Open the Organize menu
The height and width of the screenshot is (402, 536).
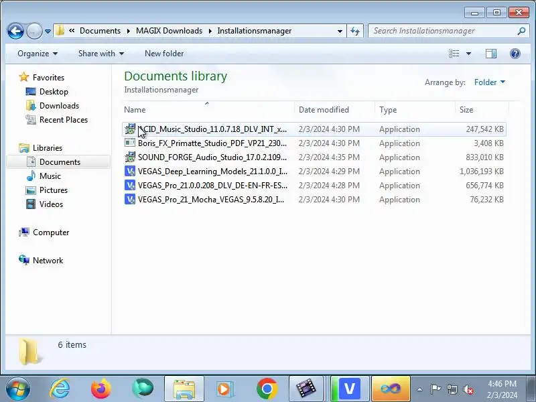(x=38, y=54)
